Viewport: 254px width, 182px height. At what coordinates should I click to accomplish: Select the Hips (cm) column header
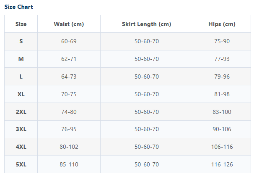pos(222,24)
